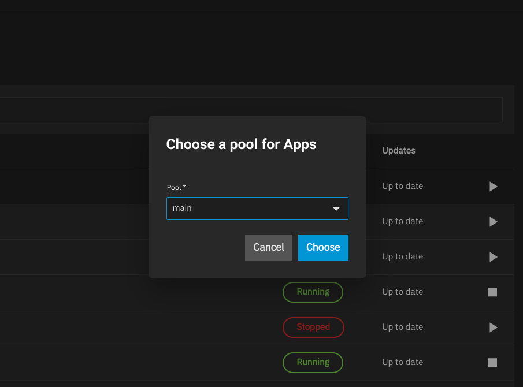Open the Pool dropdown arrow
The width and height of the screenshot is (523, 387).
(x=336, y=209)
